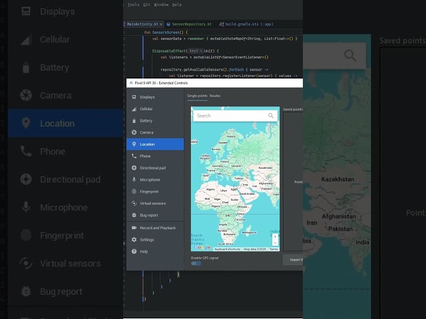The width and height of the screenshot is (426, 319).
Task: Switch to the Single points tab
Action: [x=197, y=96]
